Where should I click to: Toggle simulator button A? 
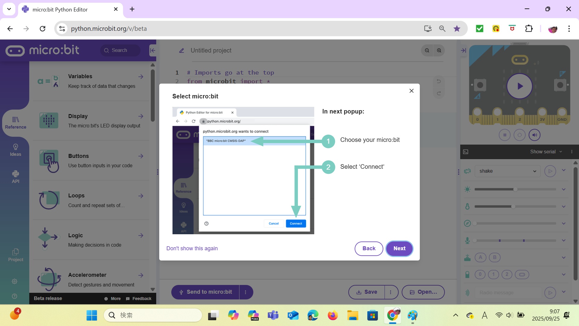tap(480, 257)
